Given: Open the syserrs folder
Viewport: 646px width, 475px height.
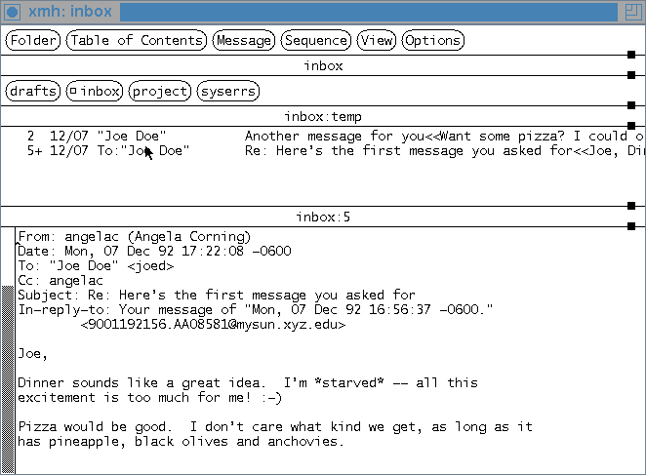Looking at the screenshot, I should [x=227, y=91].
